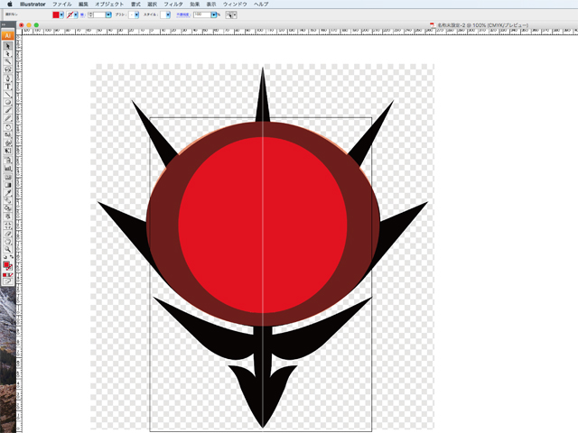Reset to default fill and stroke
This screenshot has height=433, width=578.
(x=5, y=257)
